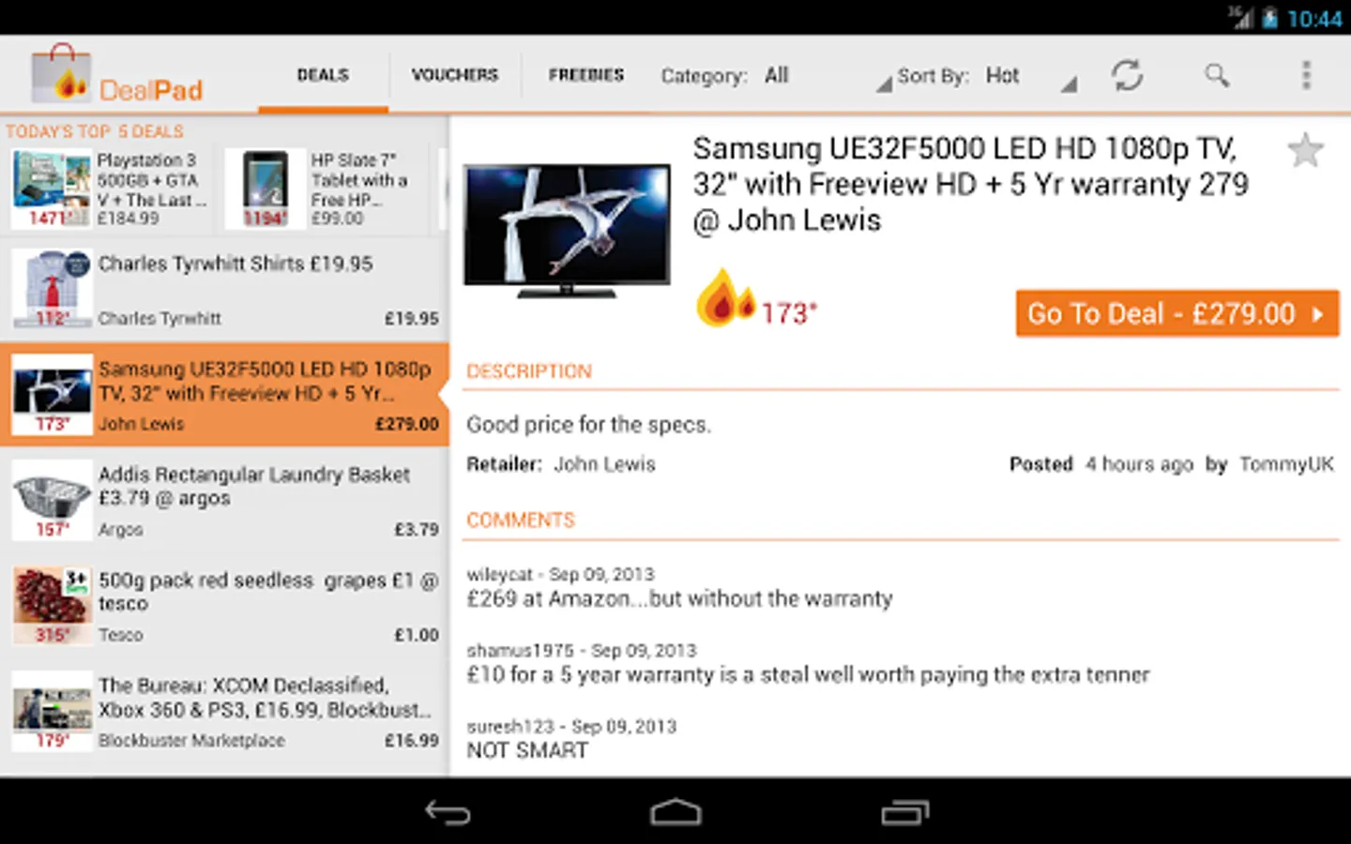This screenshot has height=844, width=1351.
Task: Select the Deals tab
Action: pyautogui.click(x=323, y=75)
